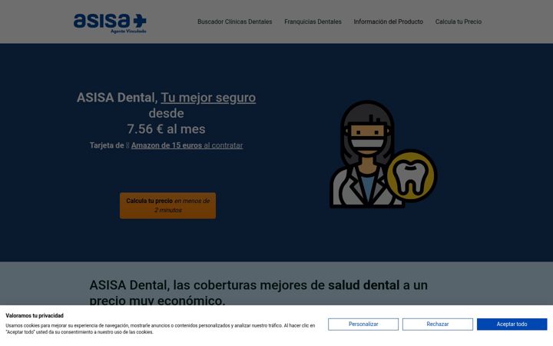Follow the 'Tu mejor seguro' link

(x=208, y=98)
